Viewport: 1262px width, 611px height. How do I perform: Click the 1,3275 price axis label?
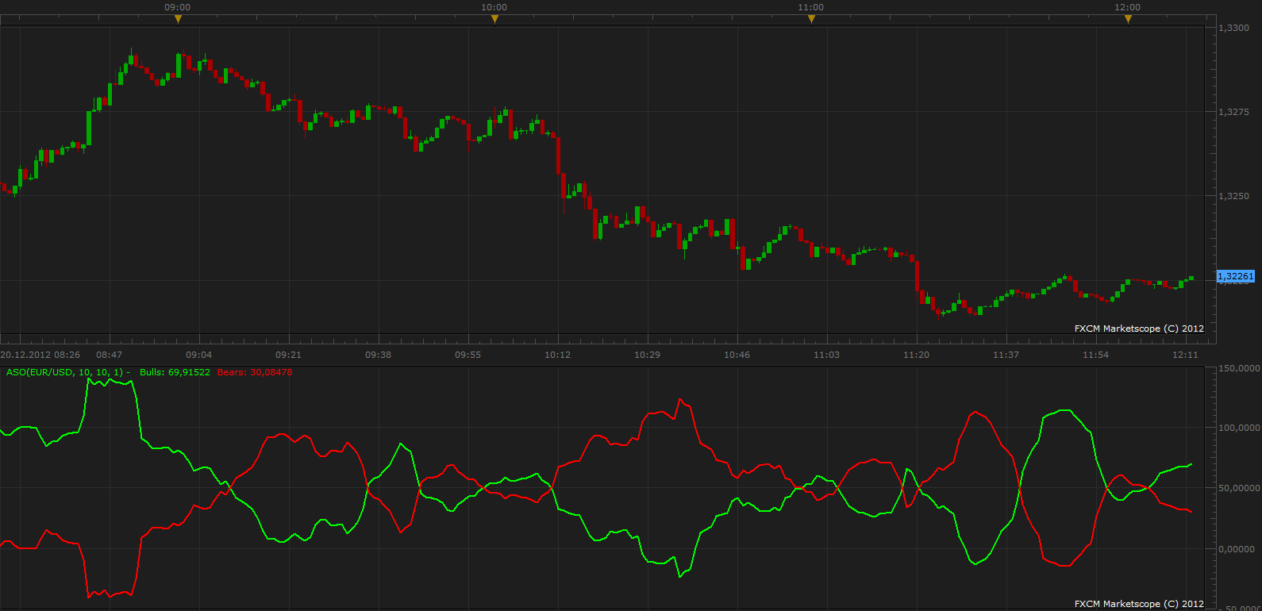click(1233, 112)
